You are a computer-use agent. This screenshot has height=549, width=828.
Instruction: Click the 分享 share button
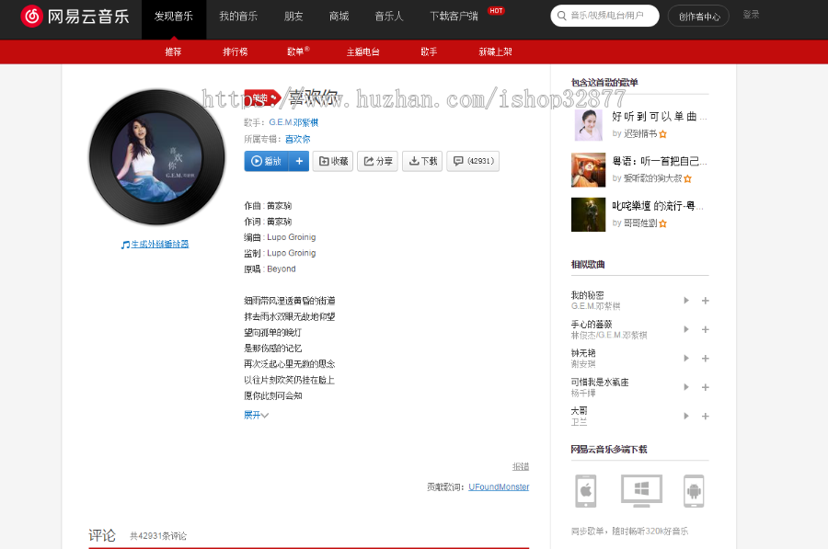pyautogui.click(x=377, y=161)
